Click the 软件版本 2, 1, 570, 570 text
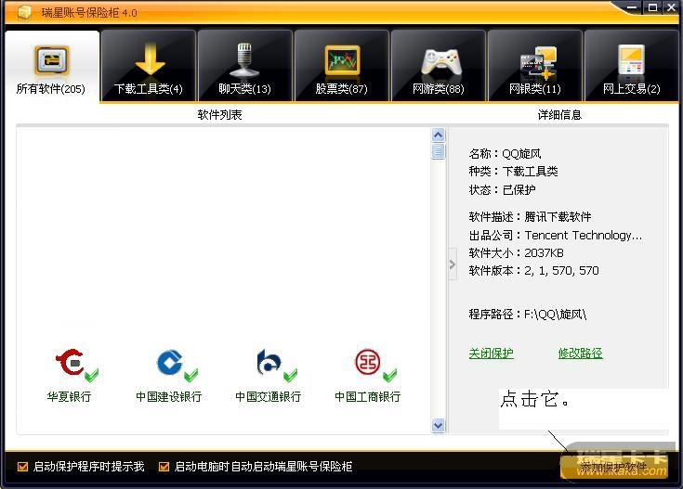The height and width of the screenshot is (489, 683). pyautogui.click(x=533, y=271)
